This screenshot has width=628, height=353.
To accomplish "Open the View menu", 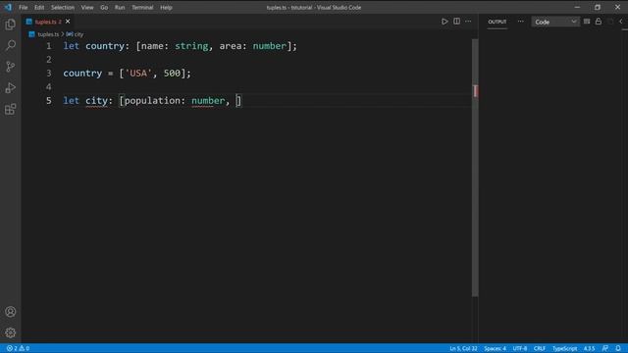I will pos(87,7).
